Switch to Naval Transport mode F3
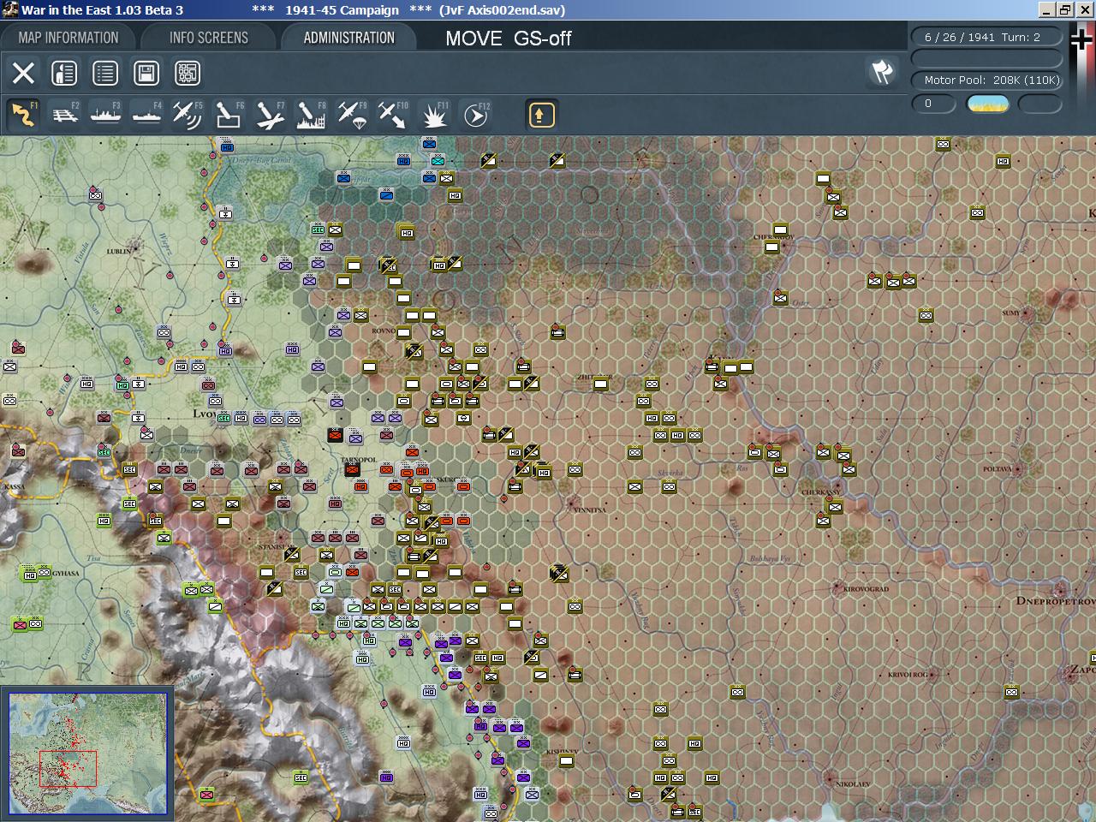Viewport: 1096px width, 822px height. click(x=106, y=115)
